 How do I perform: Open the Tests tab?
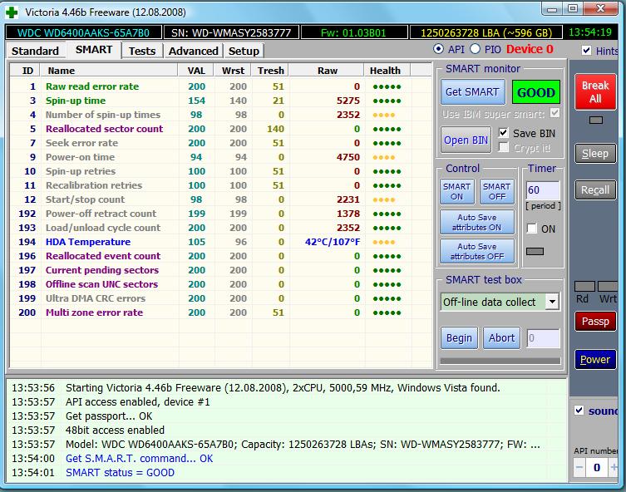(142, 51)
